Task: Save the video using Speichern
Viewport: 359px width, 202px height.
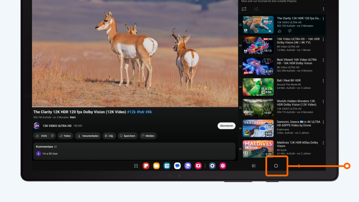Action: point(127,136)
